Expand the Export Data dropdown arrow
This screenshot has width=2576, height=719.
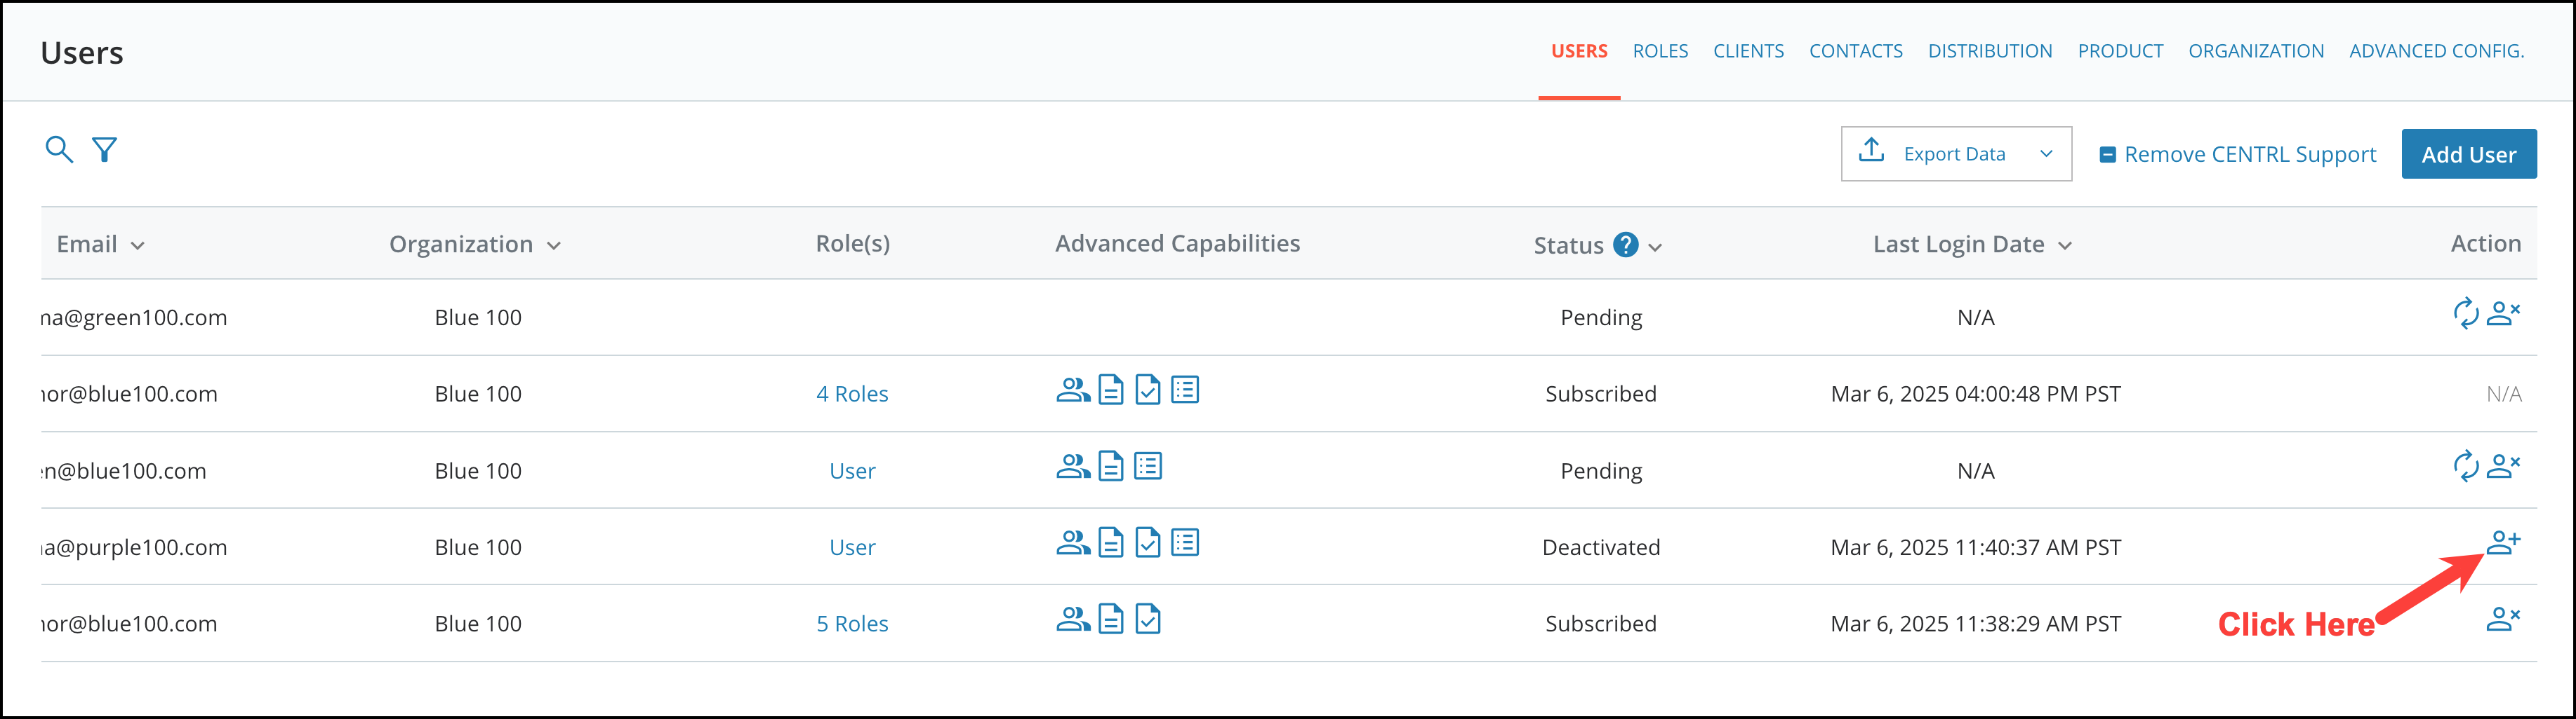pos(2046,153)
